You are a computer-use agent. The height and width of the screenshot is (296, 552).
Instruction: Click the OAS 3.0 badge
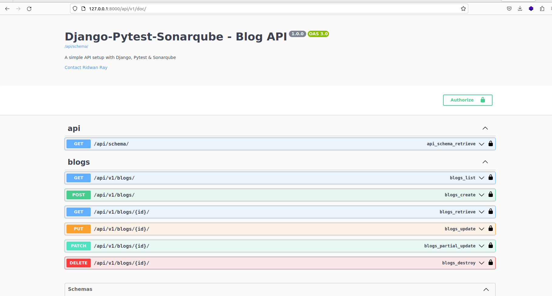point(318,34)
